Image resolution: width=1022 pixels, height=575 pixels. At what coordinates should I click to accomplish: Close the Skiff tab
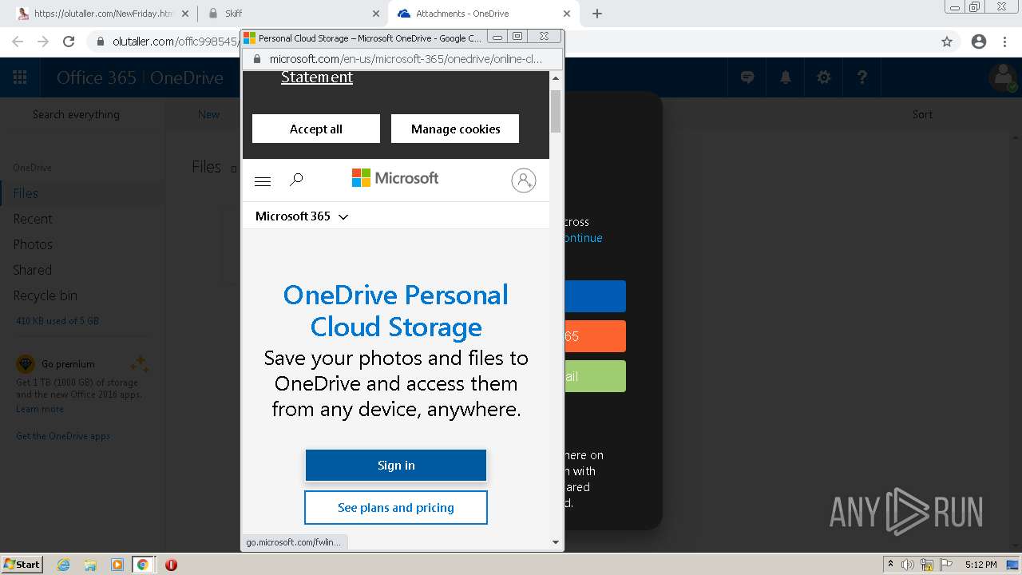point(376,14)
